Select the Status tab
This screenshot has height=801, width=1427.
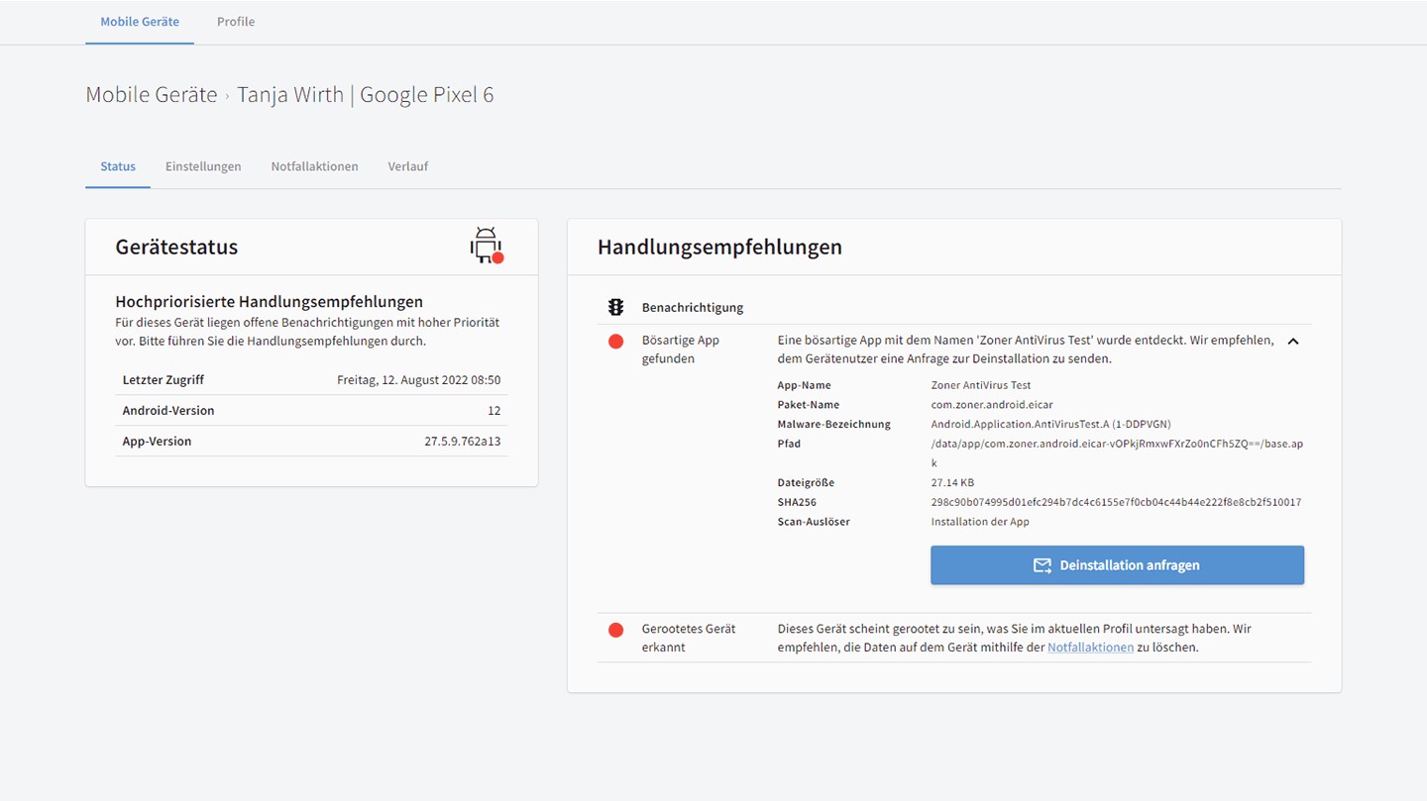click(x=118, y=166)
